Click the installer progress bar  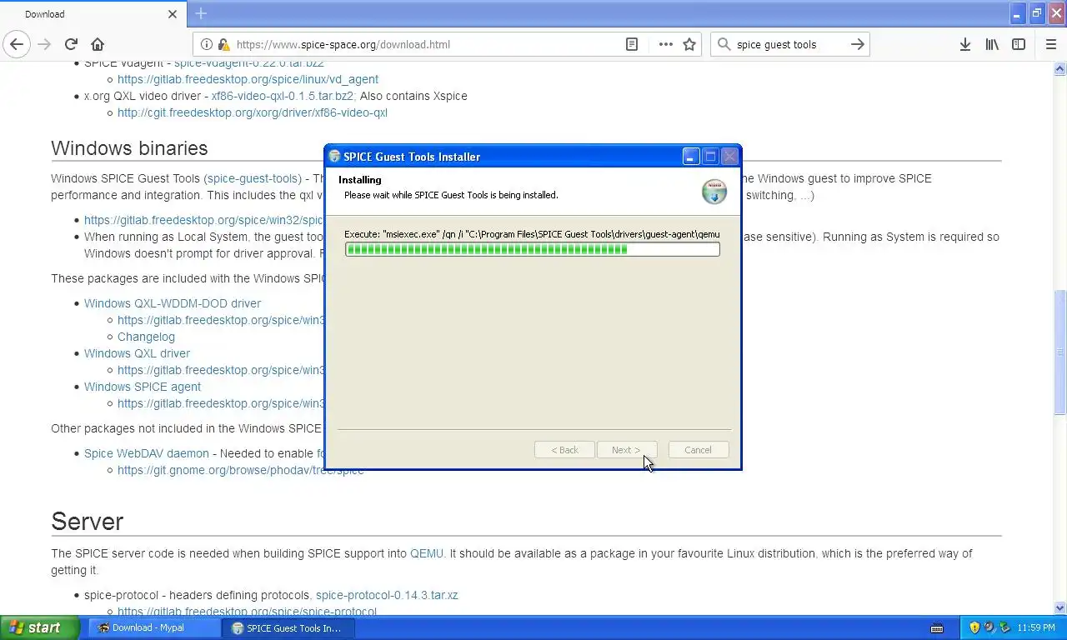coord(532,249)
